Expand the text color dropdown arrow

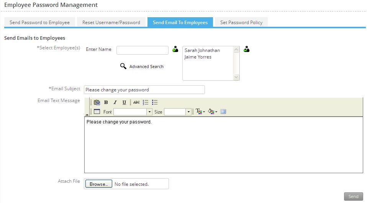[x=204, y=112]
